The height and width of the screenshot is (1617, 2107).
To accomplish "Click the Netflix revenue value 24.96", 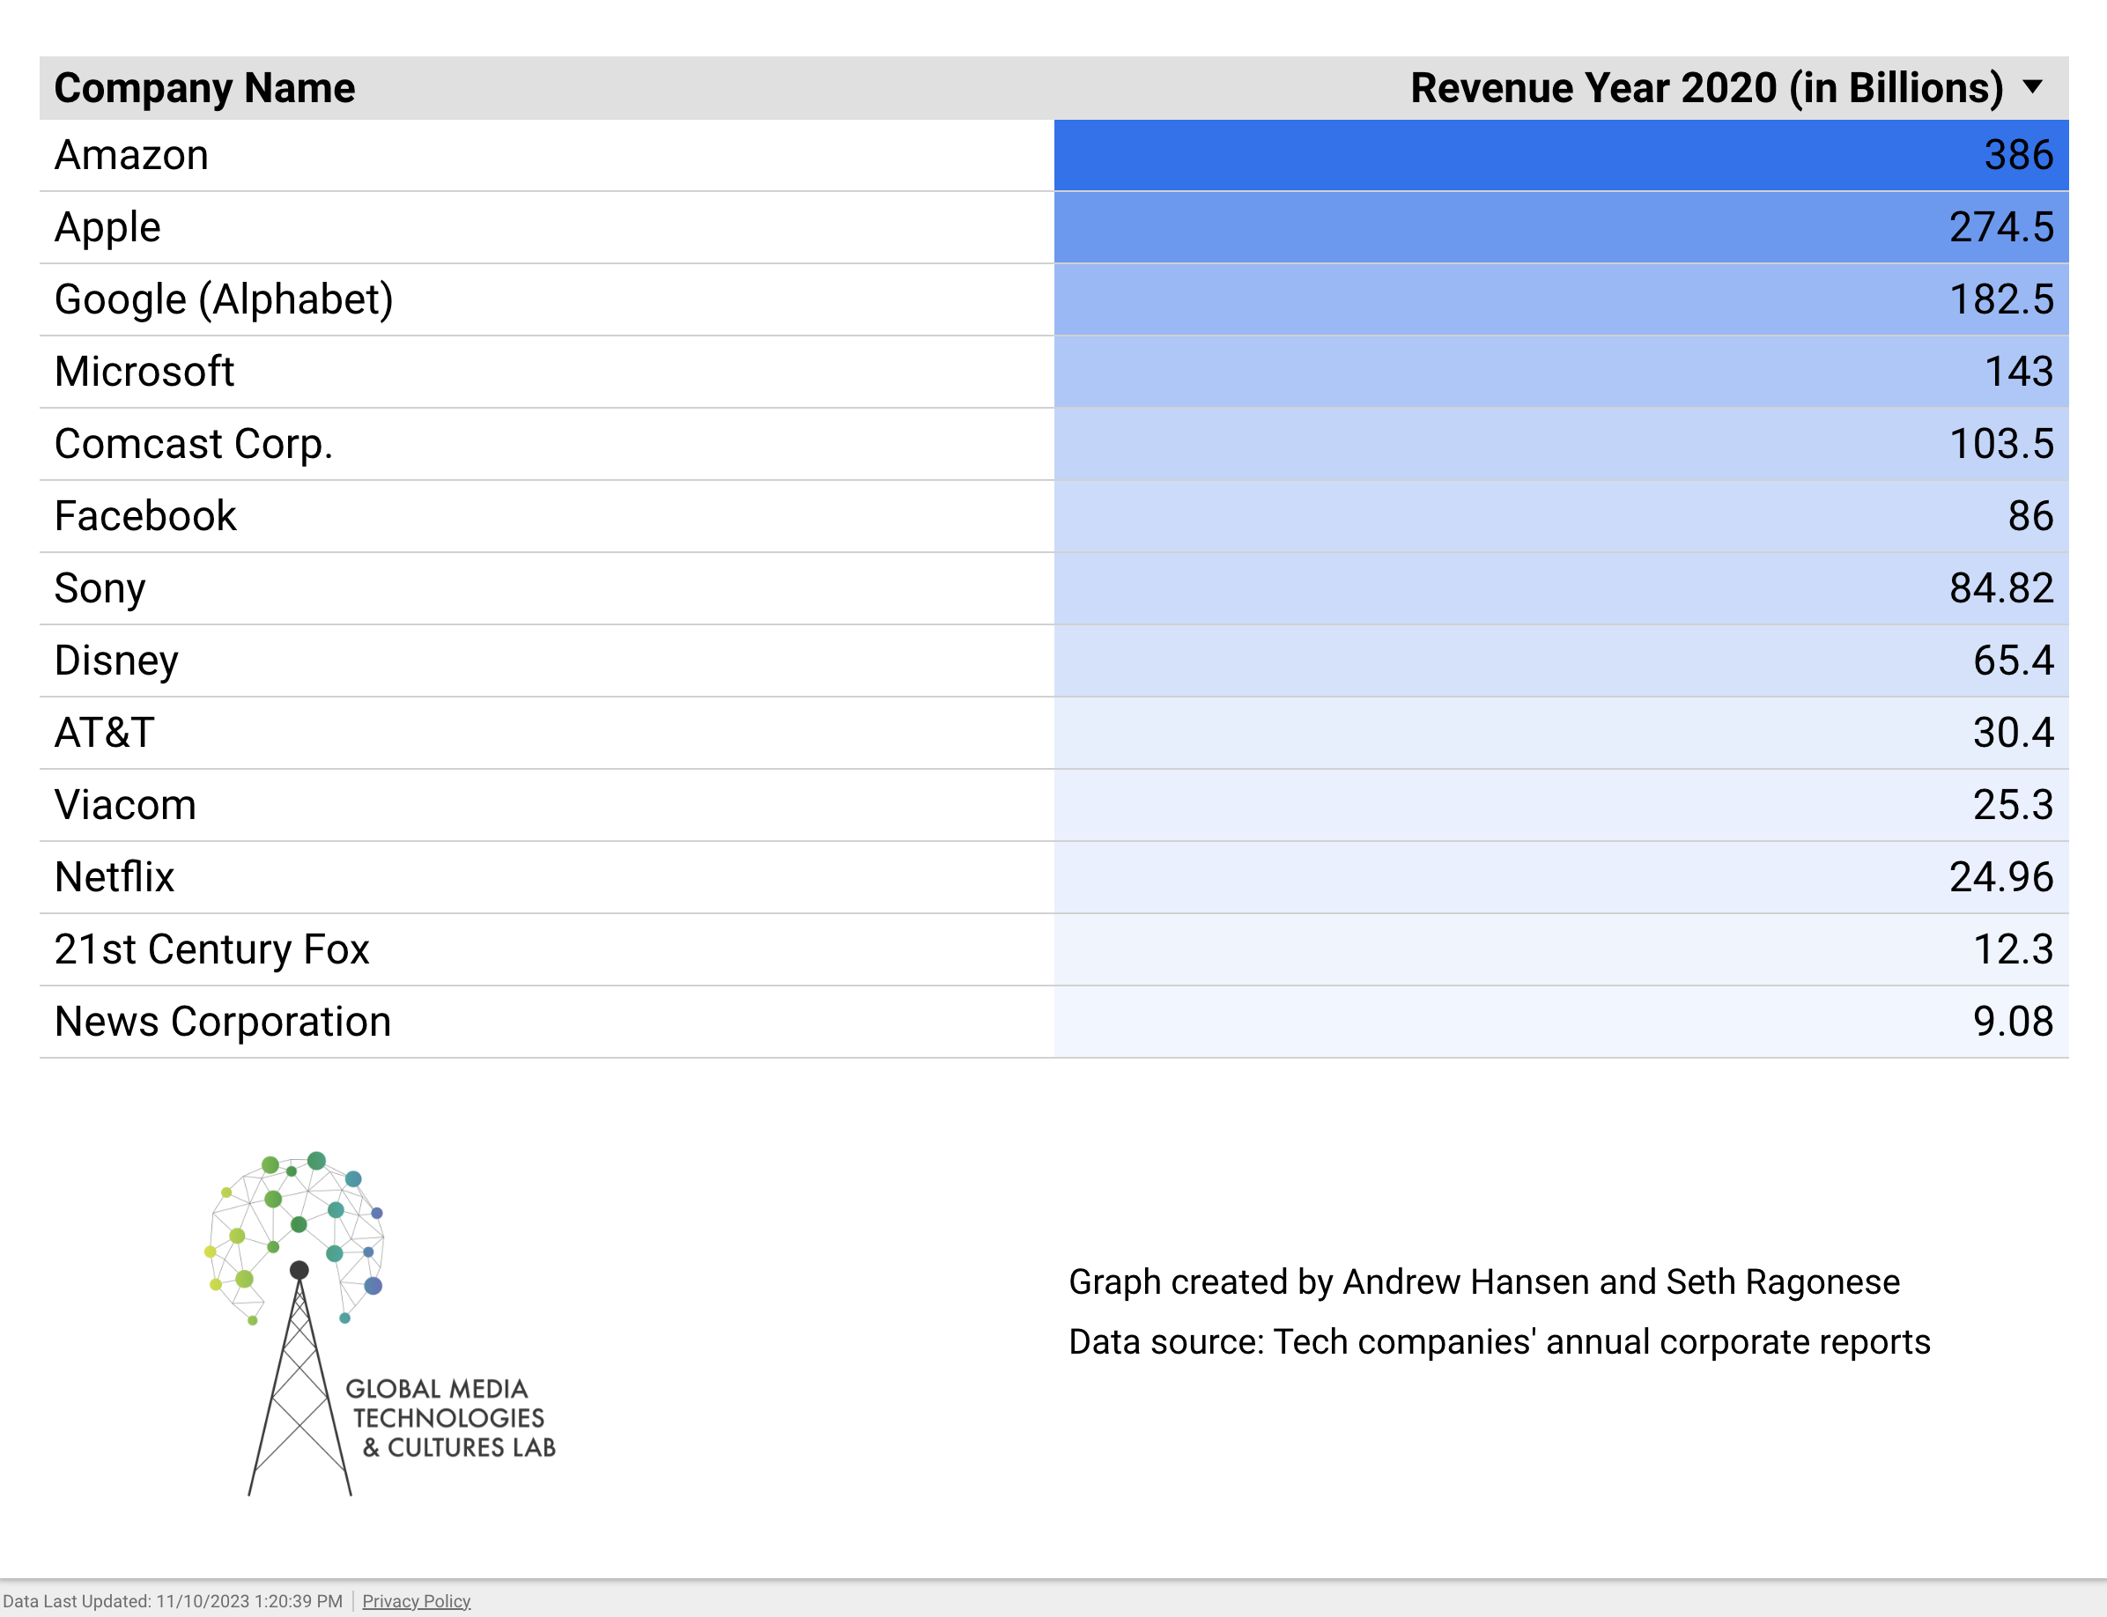I will [2000, 877].
